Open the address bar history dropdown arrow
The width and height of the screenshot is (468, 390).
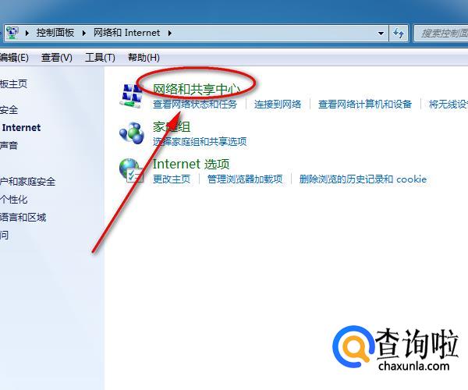point(381,33)
